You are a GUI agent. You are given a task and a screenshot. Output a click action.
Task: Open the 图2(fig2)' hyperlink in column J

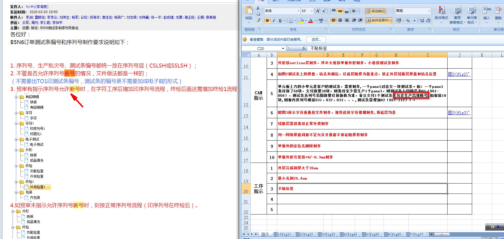(459, 74)
